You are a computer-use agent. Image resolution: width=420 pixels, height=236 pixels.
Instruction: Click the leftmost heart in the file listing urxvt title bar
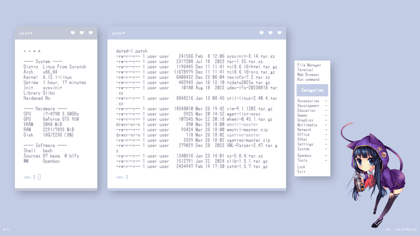point(261,33)
